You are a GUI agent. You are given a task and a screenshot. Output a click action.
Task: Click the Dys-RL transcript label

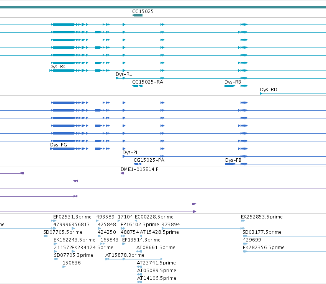[x=124, y=74]
